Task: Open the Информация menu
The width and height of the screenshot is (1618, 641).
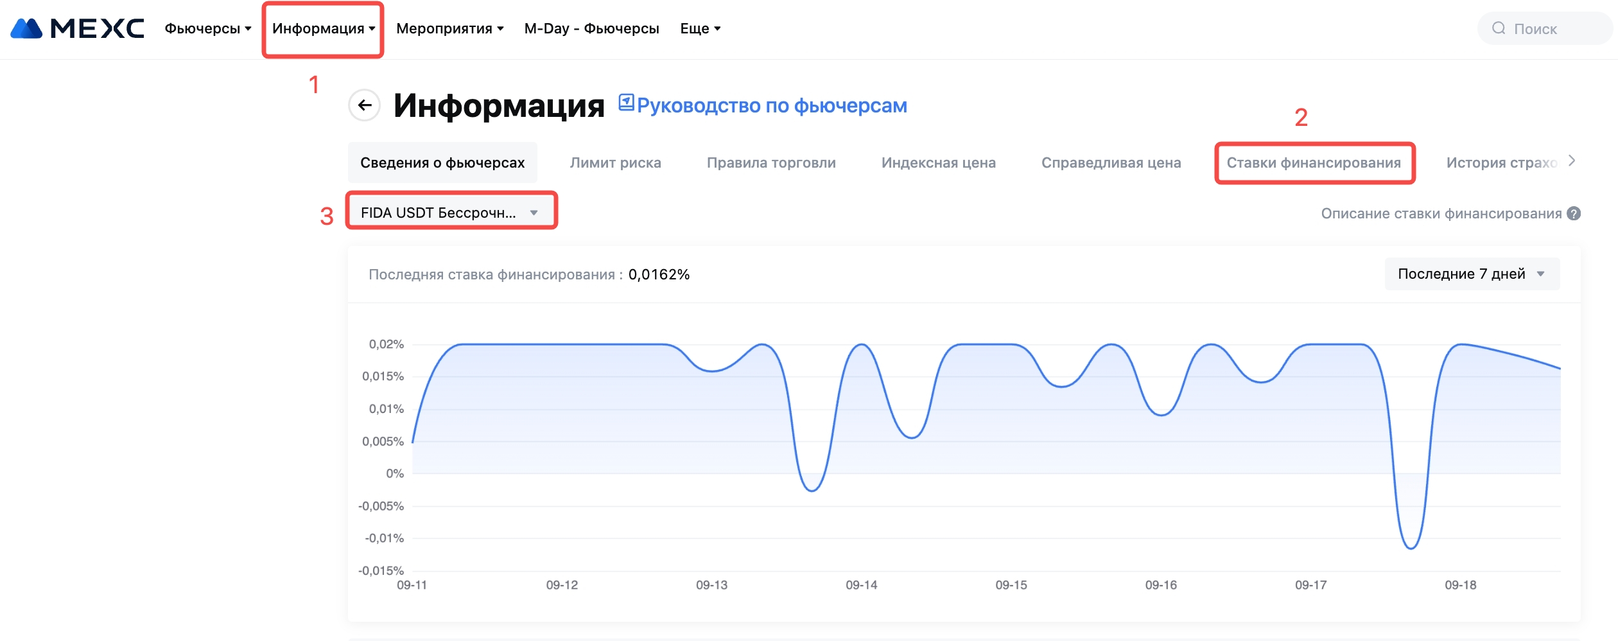Action: (x=323, y=29)
